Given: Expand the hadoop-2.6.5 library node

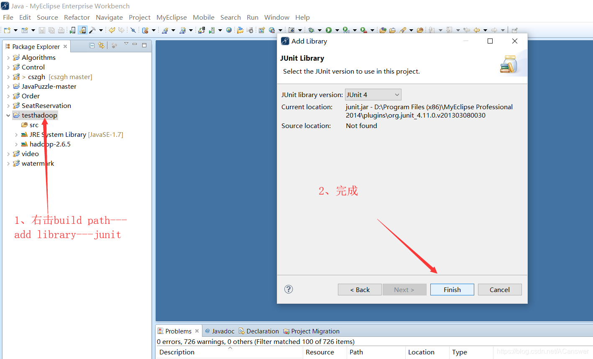Looking at the screenshot, I should [16, 144].
